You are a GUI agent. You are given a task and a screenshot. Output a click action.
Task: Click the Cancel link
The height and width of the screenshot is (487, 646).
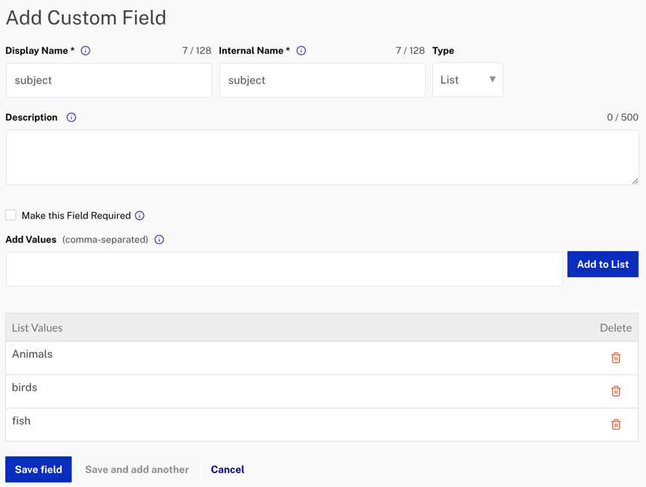pos(227,470)
